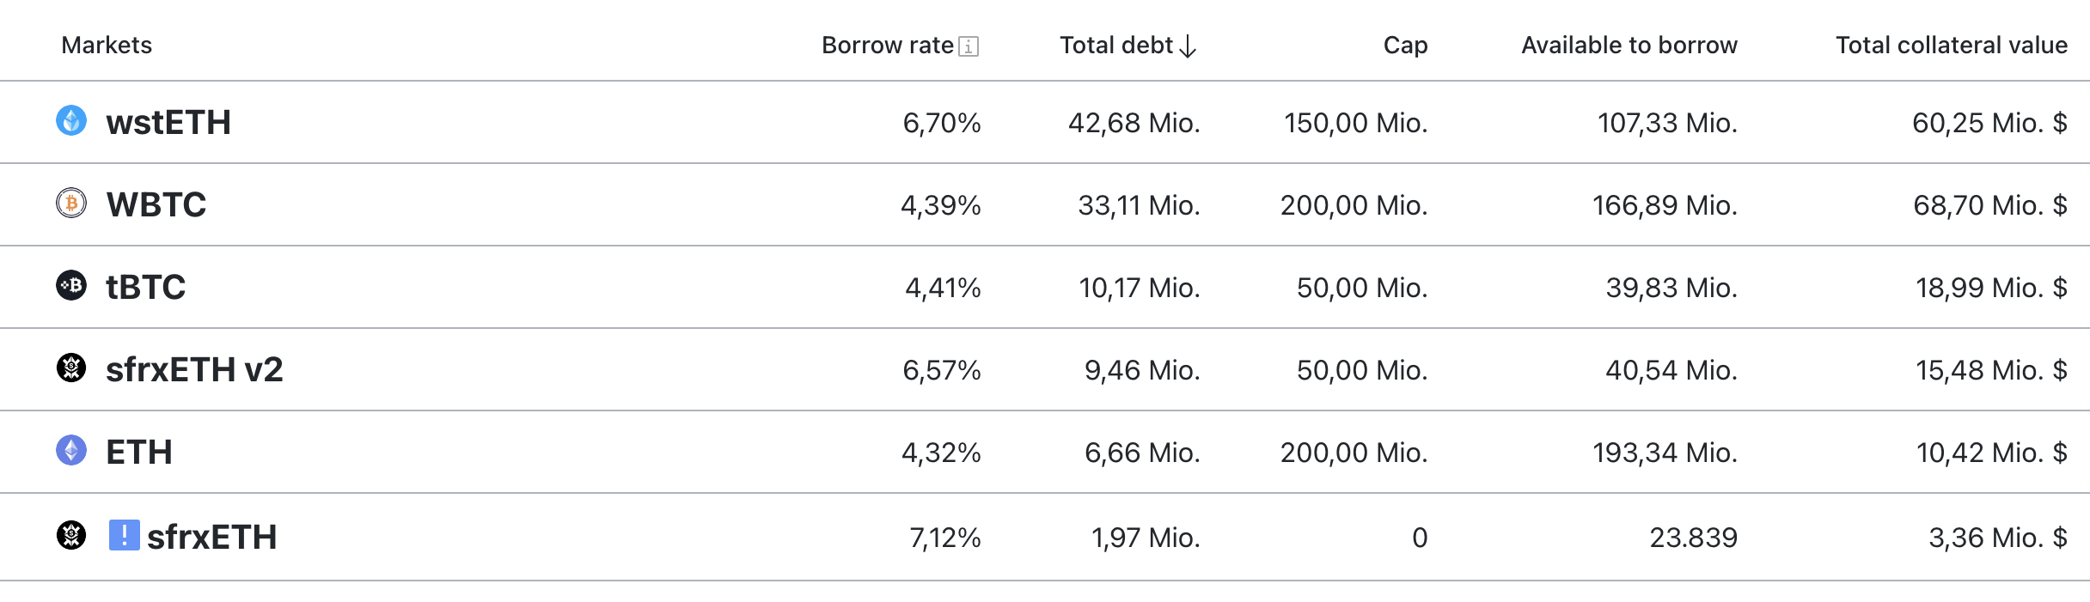
Task: Open the WBTC market link
Action: point(156,205)
